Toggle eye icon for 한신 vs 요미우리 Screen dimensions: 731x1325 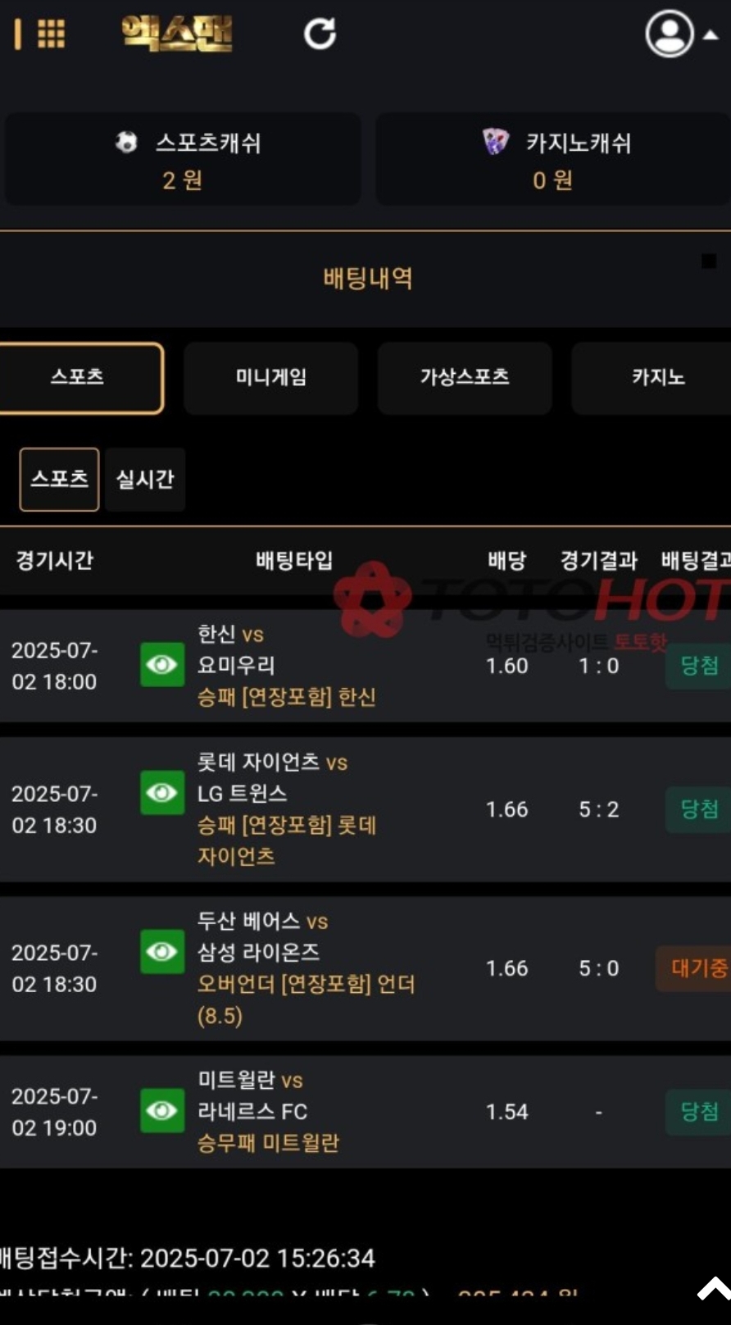point(162,665)
